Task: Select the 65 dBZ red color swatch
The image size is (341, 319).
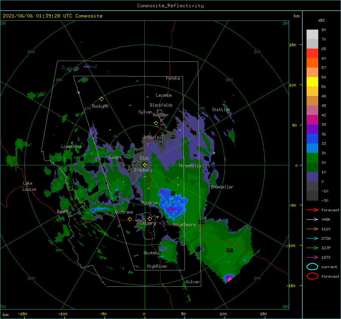Action: pyautogui.click(x=312, y=53)
